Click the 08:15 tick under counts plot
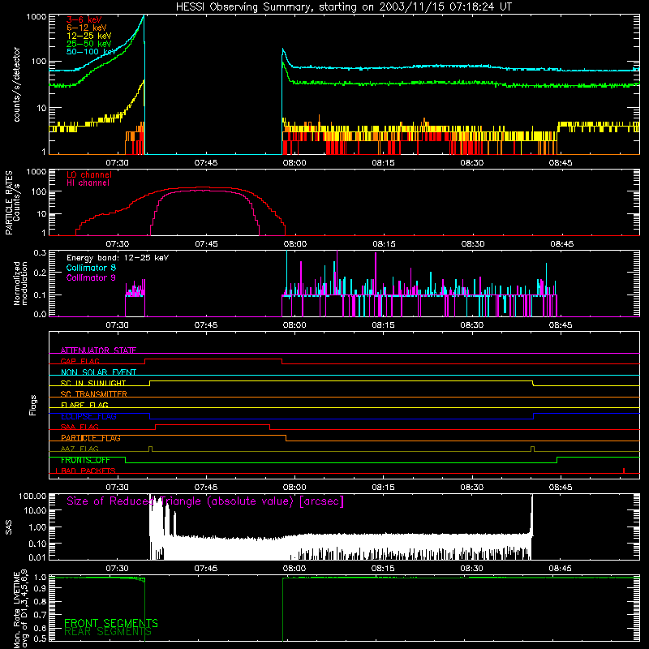Screen dimensions: 649x649 pos(383,163)
